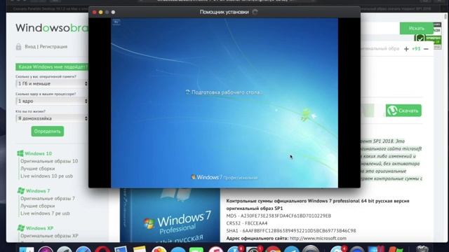
Task: Open 'Оригинальные образы 10' in the sidebar
Action: pos(49,161)
